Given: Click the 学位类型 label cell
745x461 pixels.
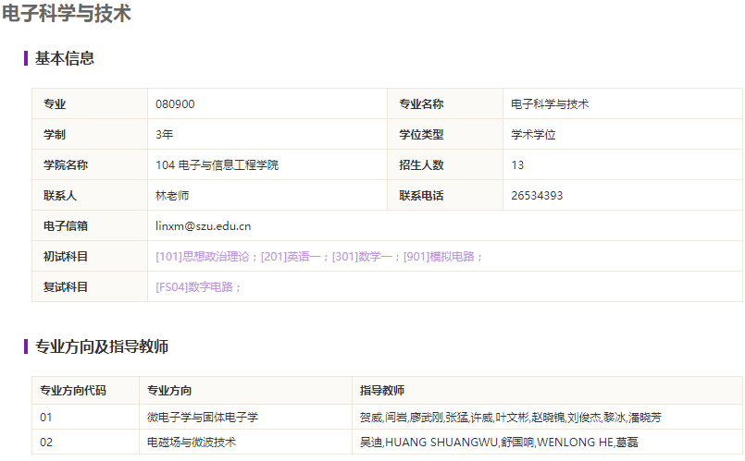Looking at the screenshot, I should click(x=445, y=134).
